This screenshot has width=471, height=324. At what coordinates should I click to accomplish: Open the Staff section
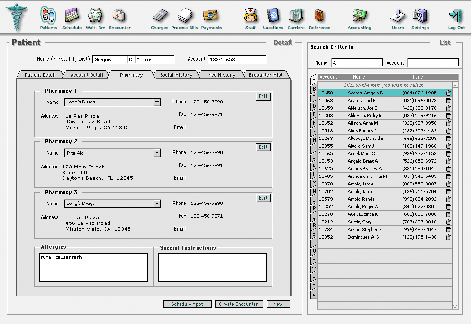click(251, 19)
